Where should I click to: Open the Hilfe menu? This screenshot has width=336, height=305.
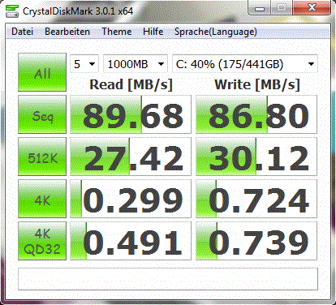153,32
